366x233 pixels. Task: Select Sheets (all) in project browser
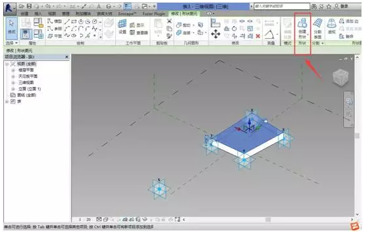pos(27,95)
